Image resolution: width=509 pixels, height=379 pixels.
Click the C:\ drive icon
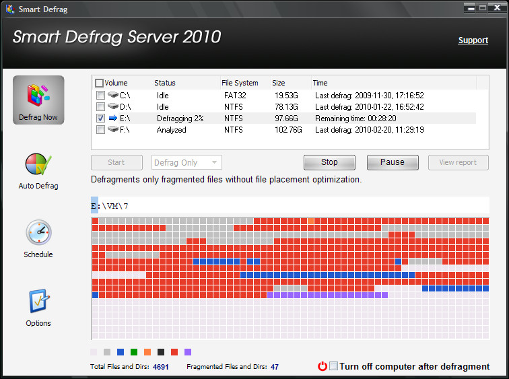coord(112,95)
